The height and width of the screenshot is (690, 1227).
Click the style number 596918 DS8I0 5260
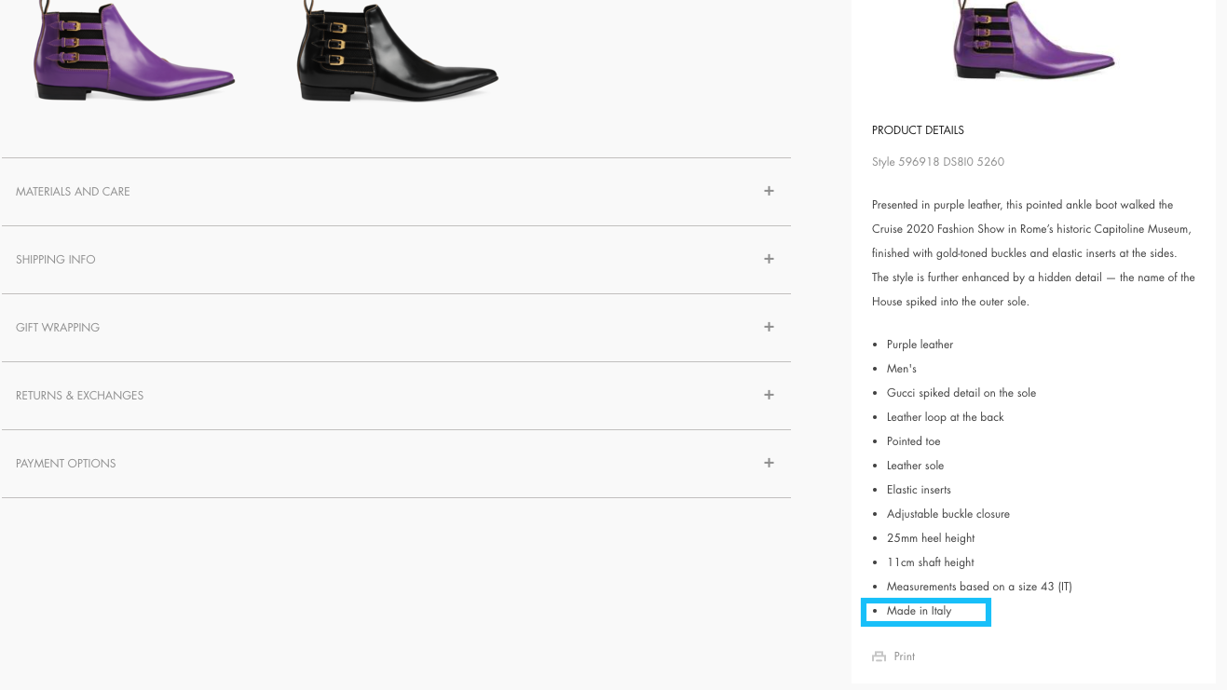coord(937,161)
